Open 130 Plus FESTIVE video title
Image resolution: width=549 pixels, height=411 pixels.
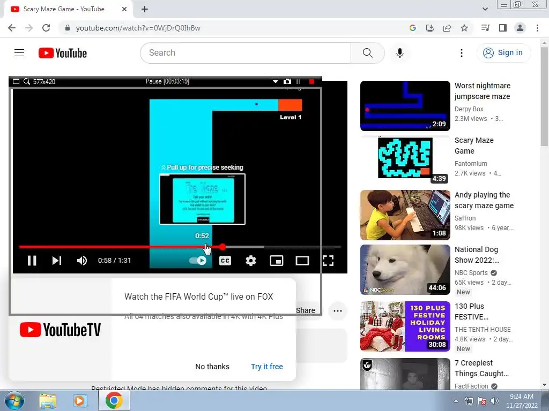(471, 311)
